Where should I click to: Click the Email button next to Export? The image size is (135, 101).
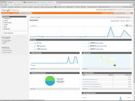[38, 17]
